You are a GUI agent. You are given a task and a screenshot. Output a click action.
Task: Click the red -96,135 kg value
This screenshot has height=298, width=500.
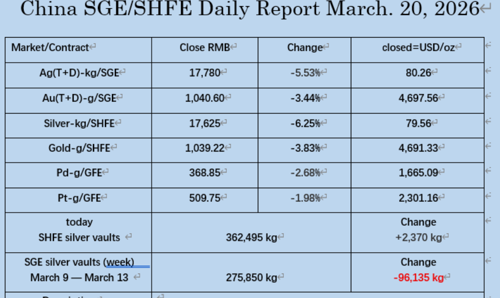tap(418, 277)
